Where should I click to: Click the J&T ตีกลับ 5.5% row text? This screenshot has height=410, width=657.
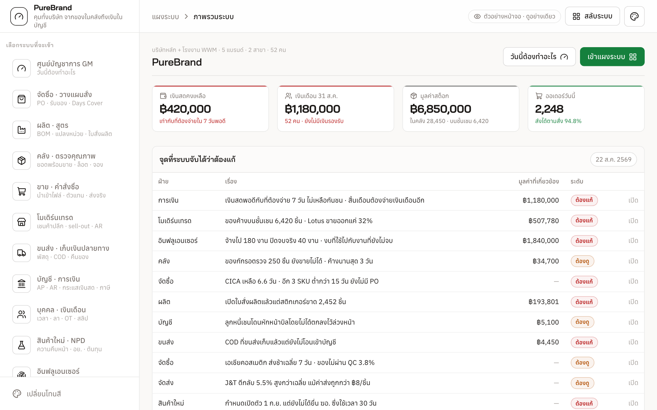298,383
